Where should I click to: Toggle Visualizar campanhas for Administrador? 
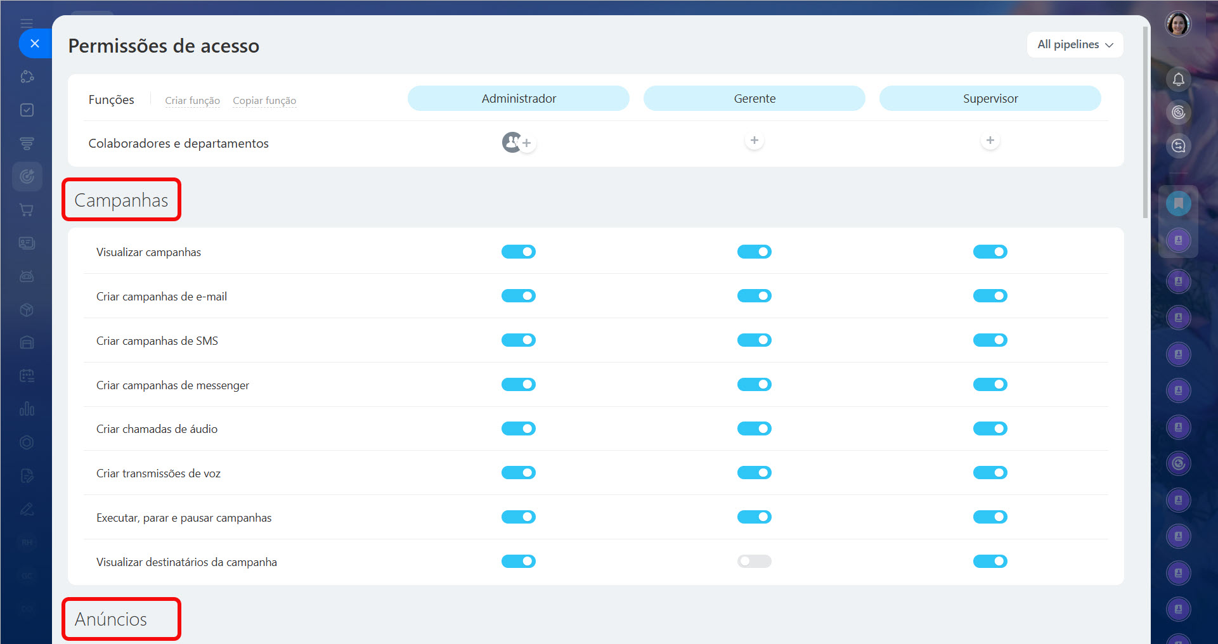click(x=519, y=252)
